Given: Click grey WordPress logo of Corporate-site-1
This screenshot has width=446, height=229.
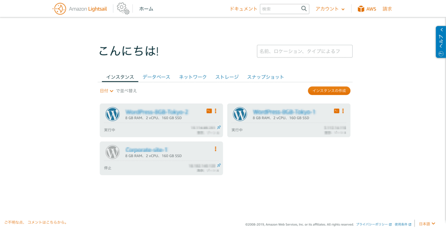Looking at the screenshot, I should pyautogui.click(x=112, y=152).
